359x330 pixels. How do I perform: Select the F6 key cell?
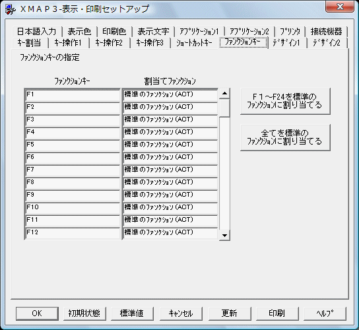click(x=73, y=158)
